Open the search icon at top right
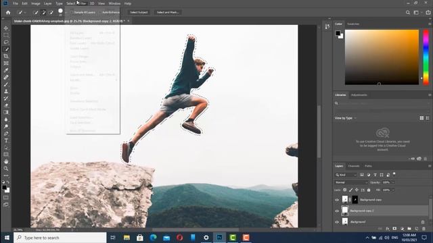 coord(408,12)
